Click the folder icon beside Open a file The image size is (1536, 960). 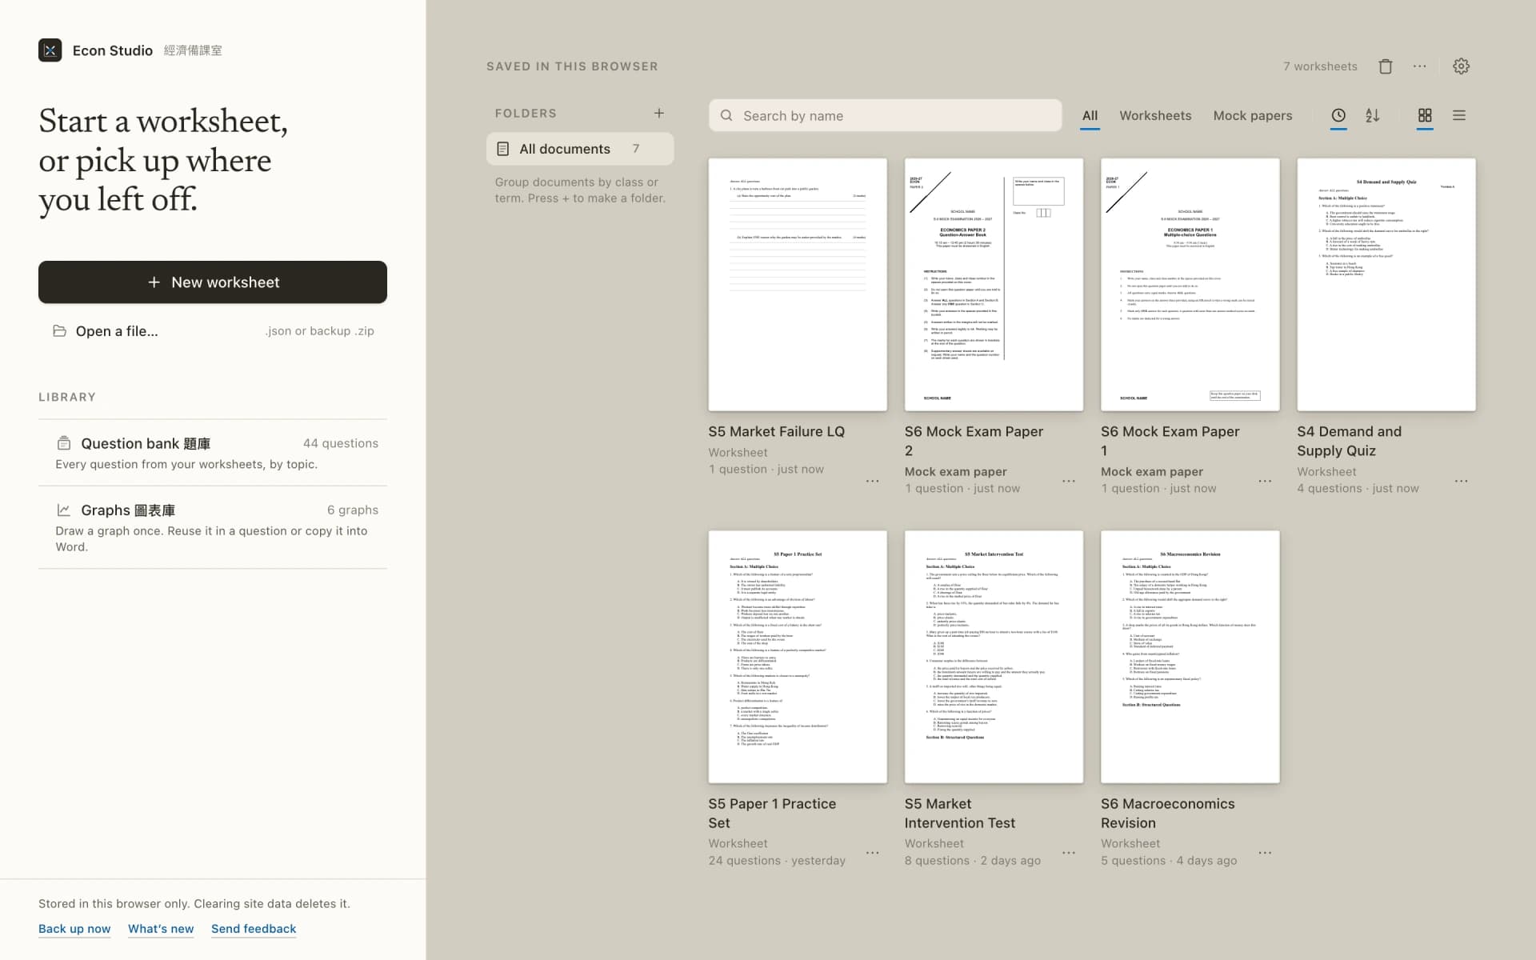click(x=59, y=331)
